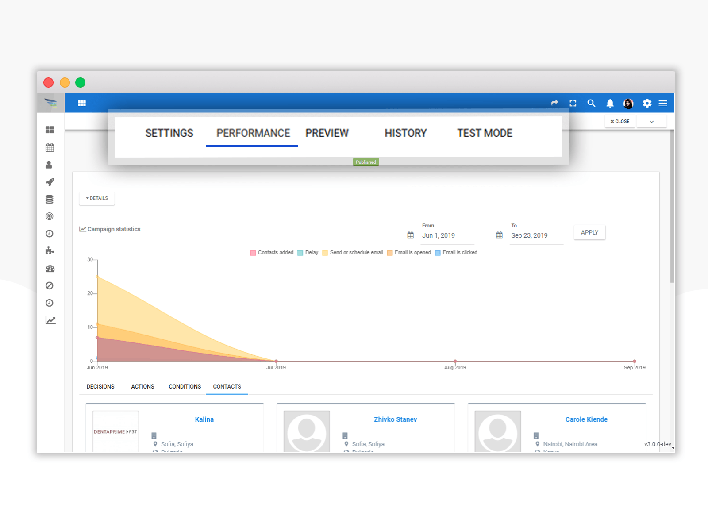This screenshot has height=531, width=708.
Task: Open settings gear icon in header
Action: [x=647, y=103]
